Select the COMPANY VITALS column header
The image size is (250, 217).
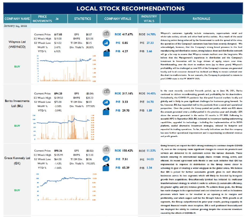click(118, 19)
